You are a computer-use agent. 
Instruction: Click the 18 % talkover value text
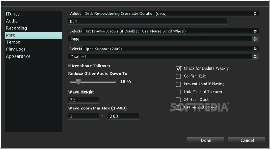pyautogui.click(x=126, y=82)
